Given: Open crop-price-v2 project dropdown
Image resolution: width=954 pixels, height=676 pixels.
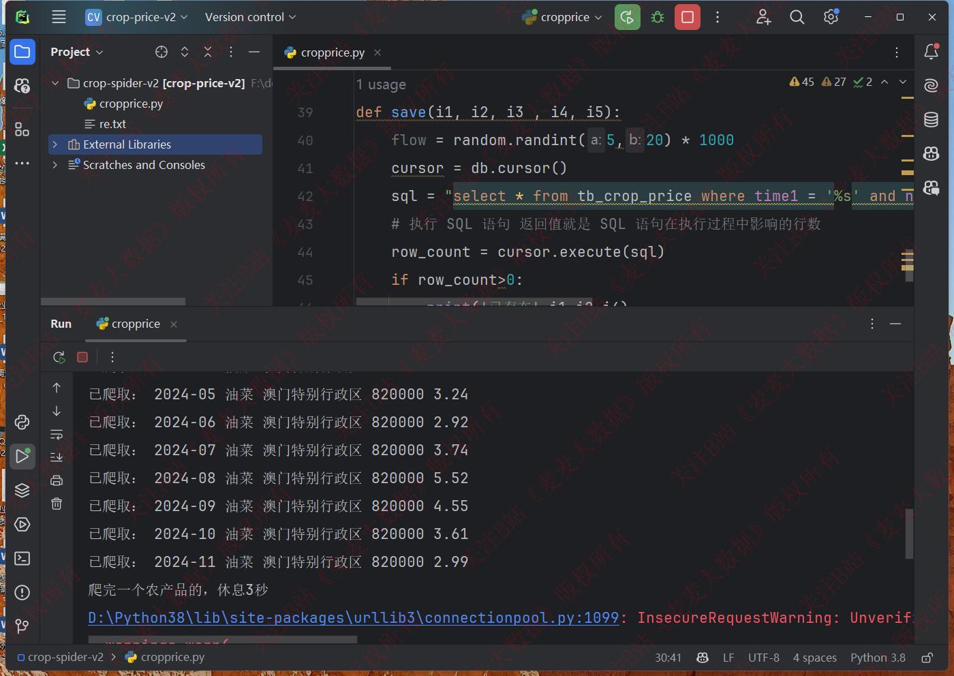Looking at the screenshot, I should pos(136,17).
